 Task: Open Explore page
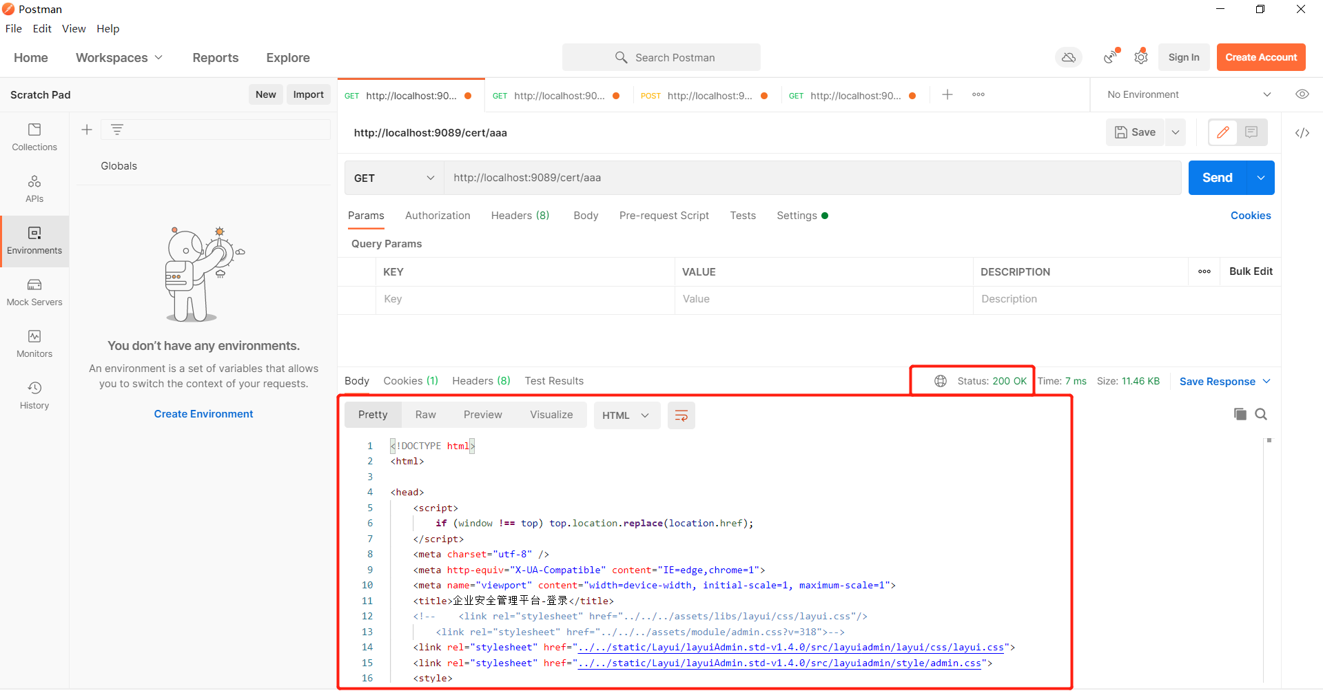point(288,57)
